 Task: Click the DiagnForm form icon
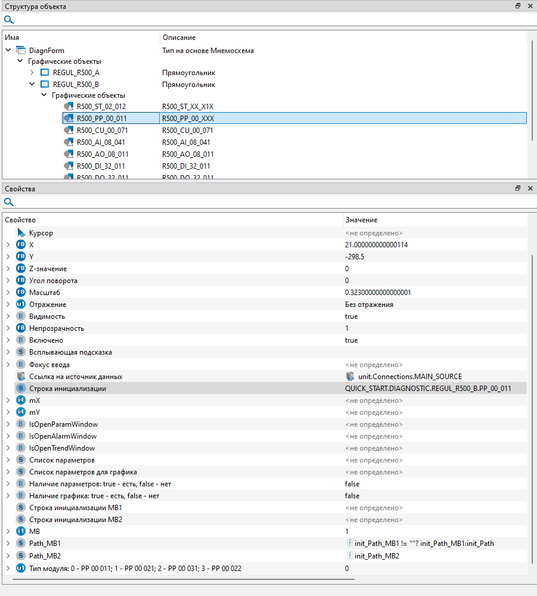[x=21, y=51]
